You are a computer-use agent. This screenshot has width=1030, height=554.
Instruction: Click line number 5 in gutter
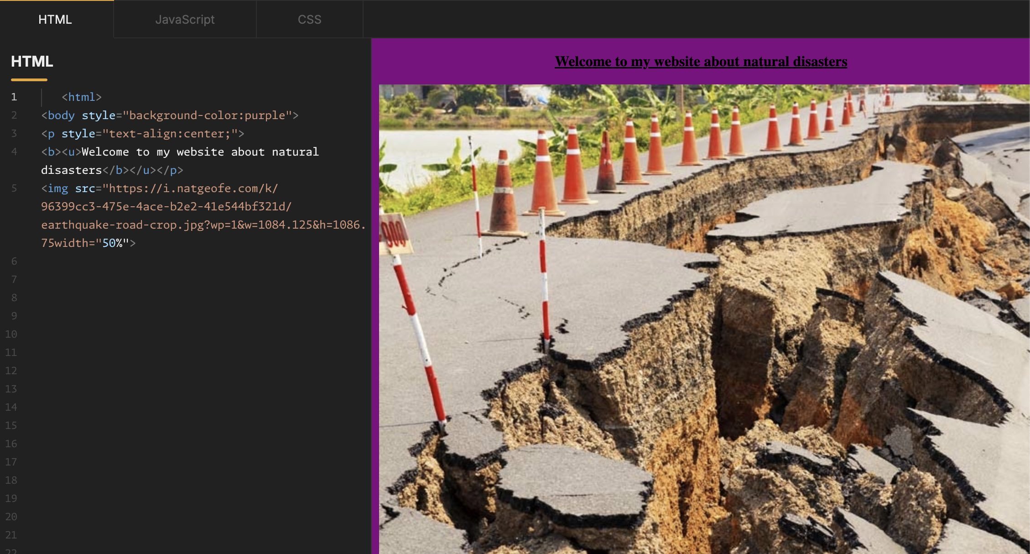tap(14, 188)
